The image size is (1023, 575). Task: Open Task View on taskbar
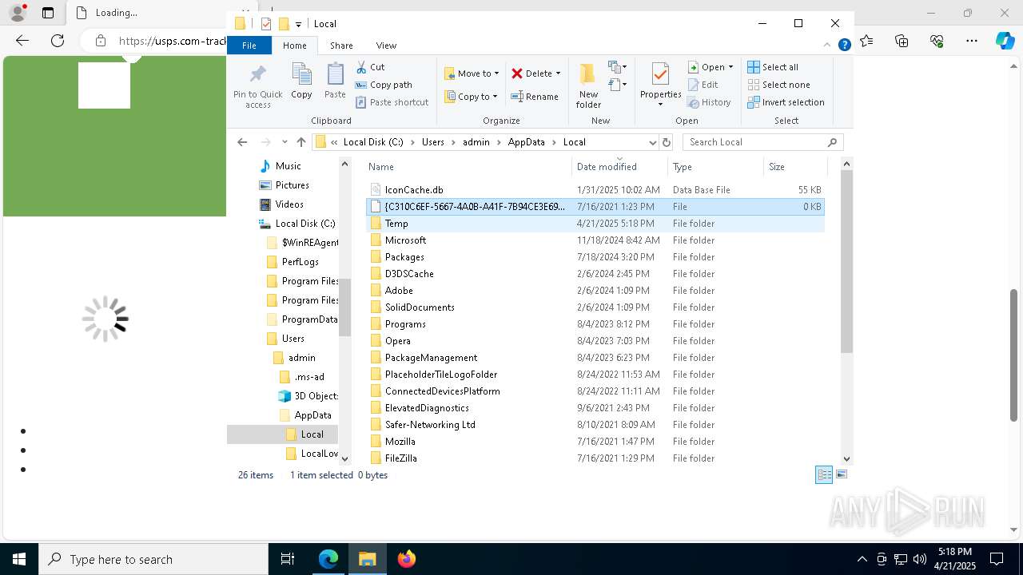pyautogui.click(x=288, y=559)
